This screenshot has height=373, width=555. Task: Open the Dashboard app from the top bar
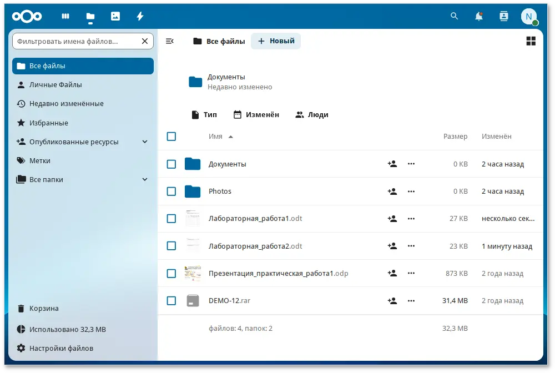pyautogui.click(x=65, y=16)
